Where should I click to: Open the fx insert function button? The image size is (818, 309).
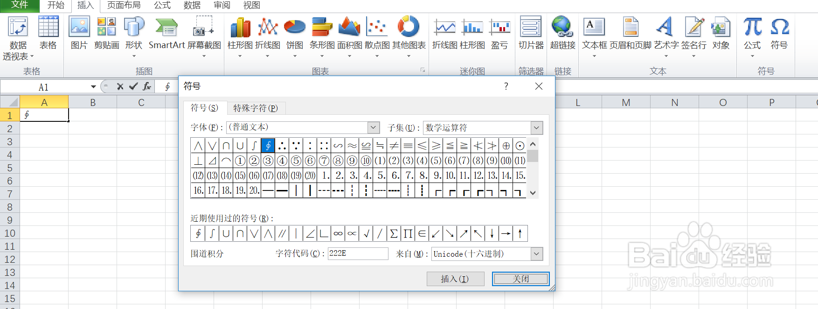tap(147, 86)
